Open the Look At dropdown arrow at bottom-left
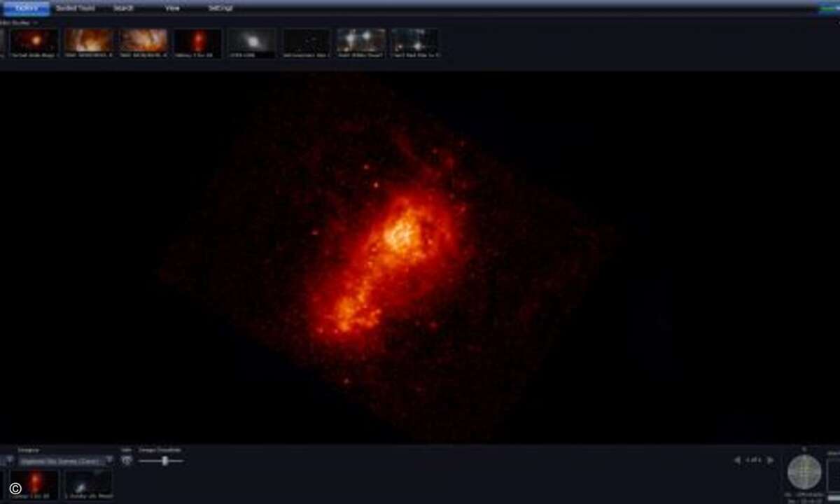Image resolution: width=840 pixels, height=504 pixels. pos(8,461)
